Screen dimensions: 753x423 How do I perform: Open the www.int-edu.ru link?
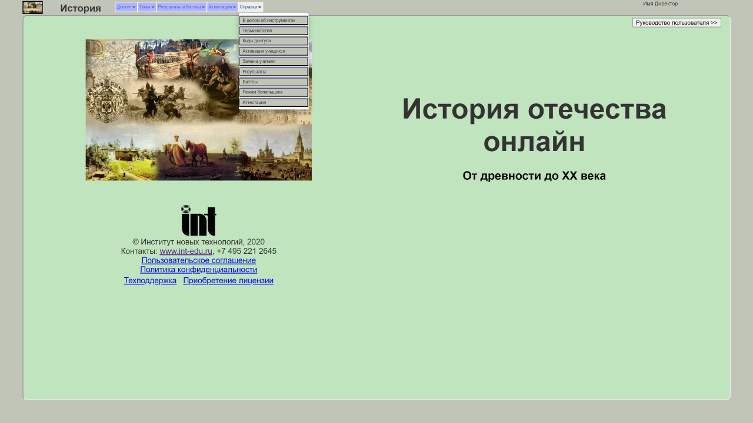tap(185, 251)
